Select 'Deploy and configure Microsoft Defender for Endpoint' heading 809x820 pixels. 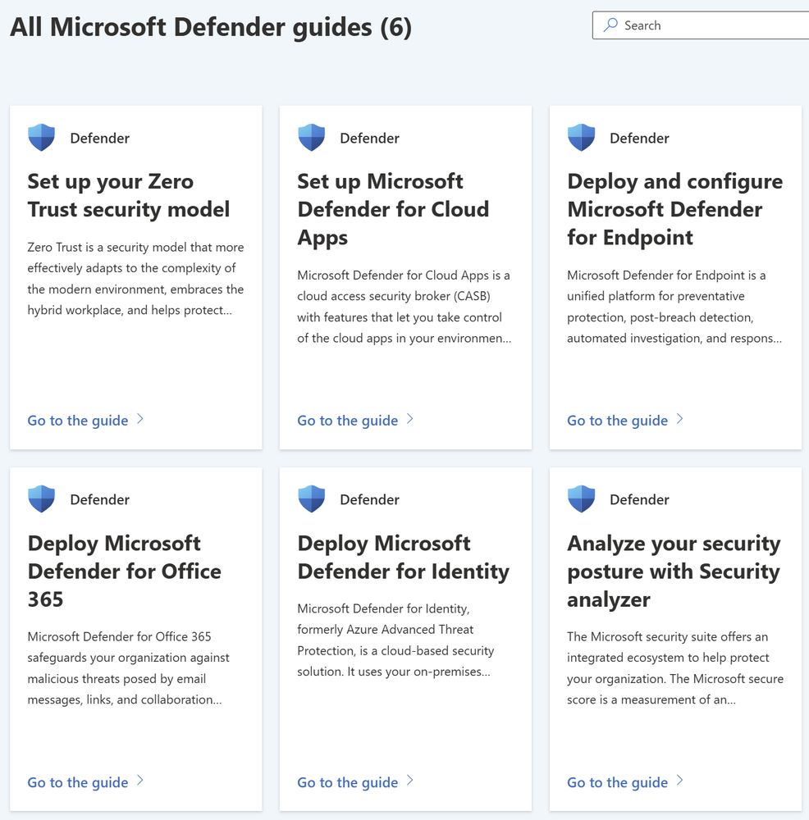[675, 209]
